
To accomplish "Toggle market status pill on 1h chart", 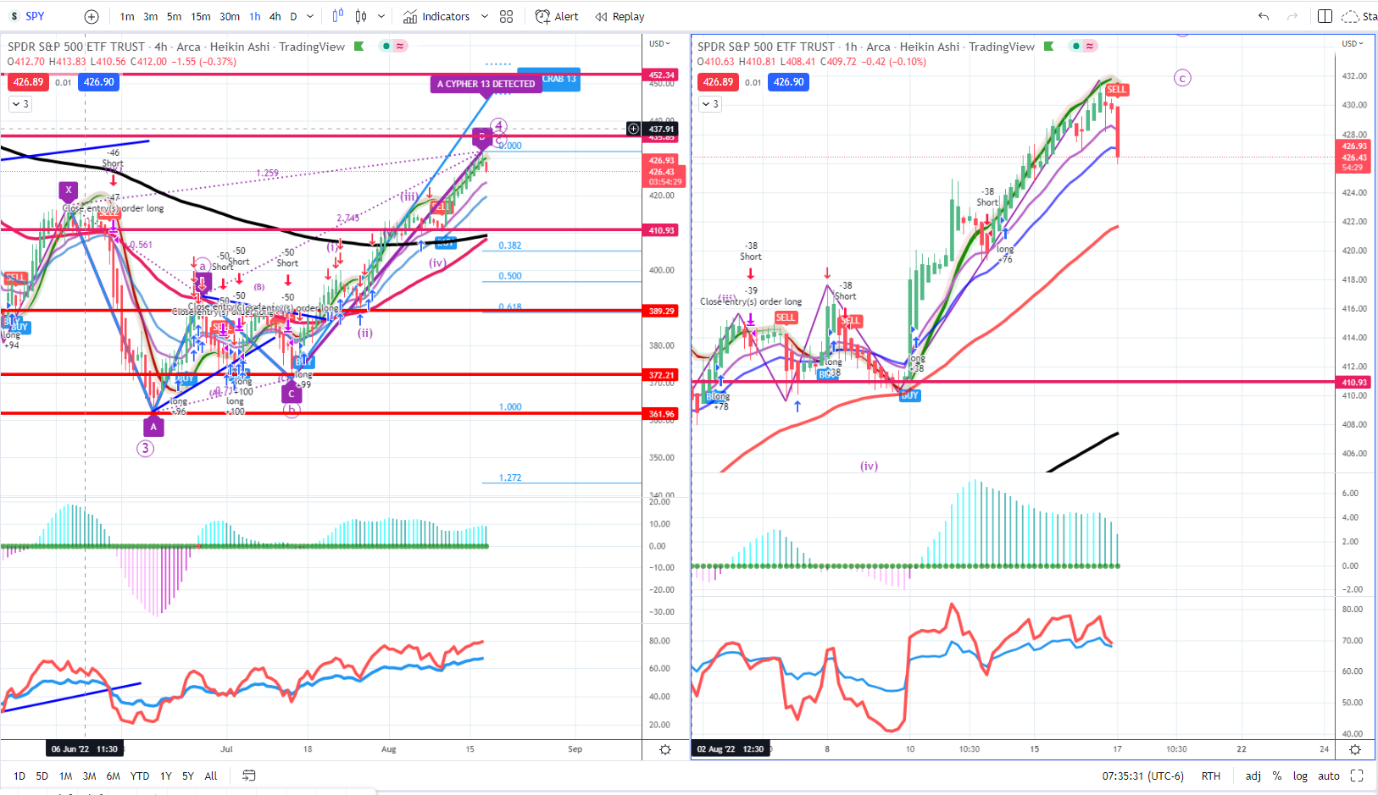I will point(1083,47).
